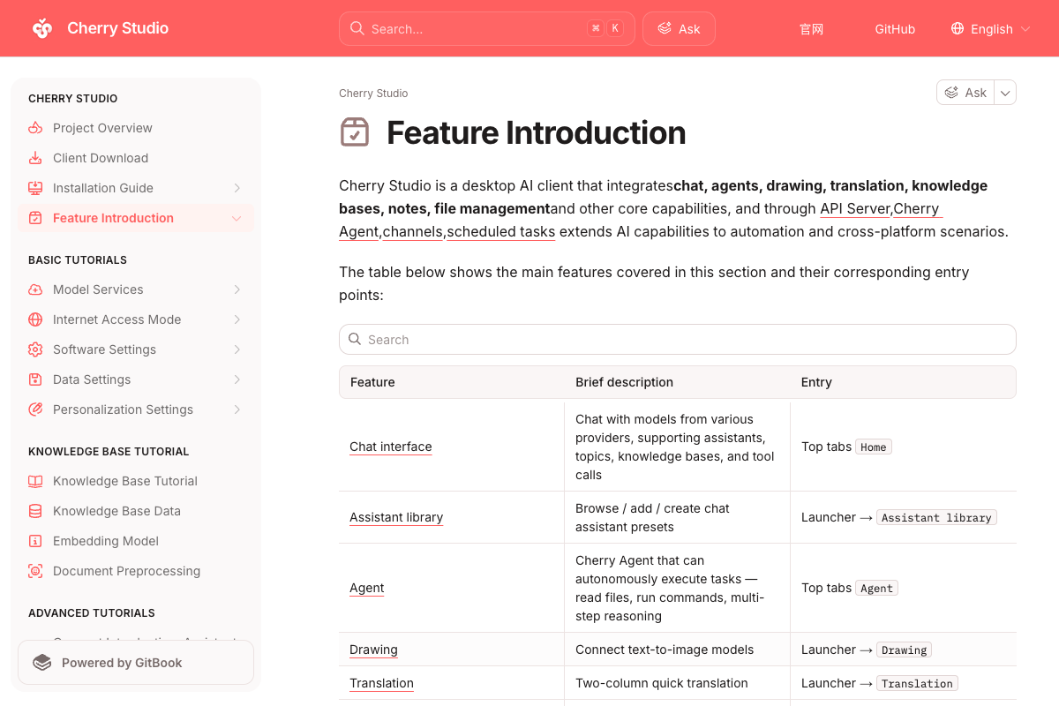Screen dimensions: 1059x706
Task: Click the Project Overview sidebar icon
Action: tap(35, 128)
